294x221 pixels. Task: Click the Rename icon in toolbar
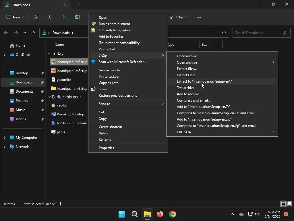pyautogui.click(x=78, y=17)
